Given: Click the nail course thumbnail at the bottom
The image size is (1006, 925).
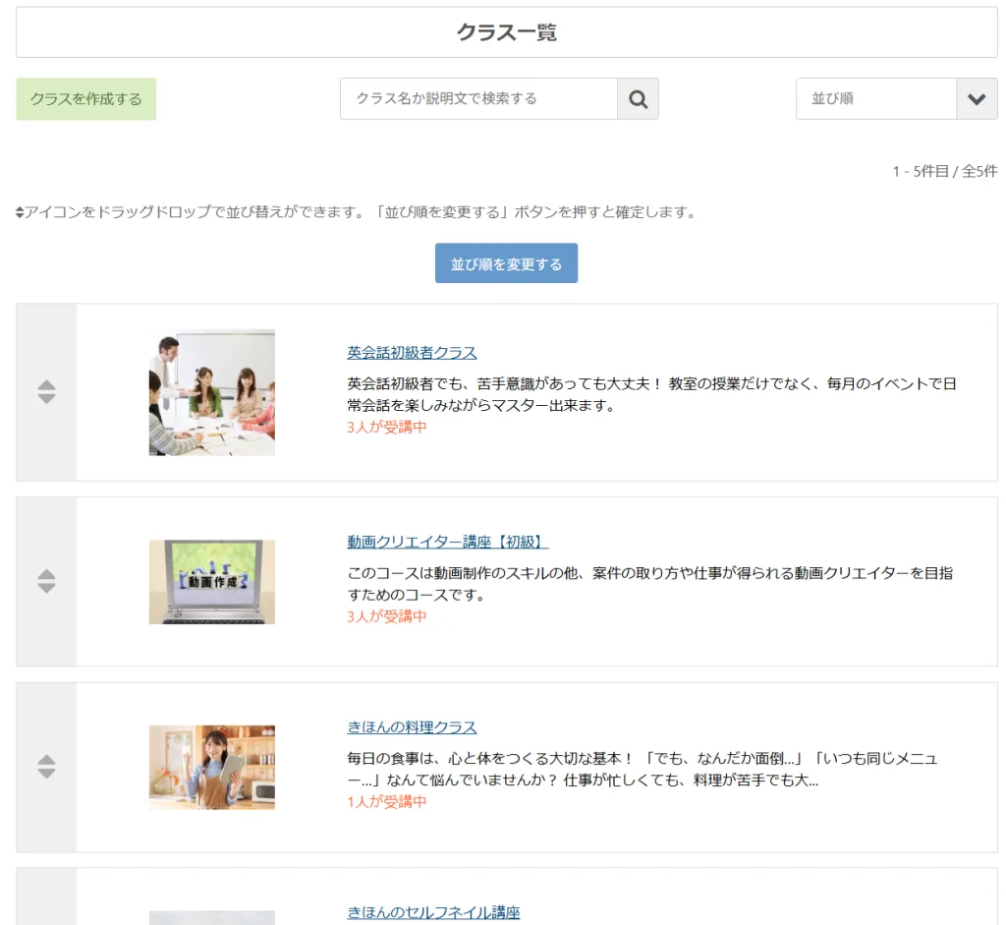Looking at the screenshot, I should (212, 920).
